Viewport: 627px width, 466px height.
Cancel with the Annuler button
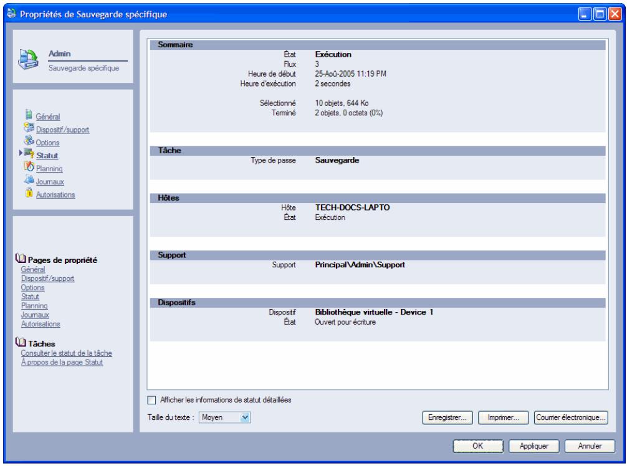pos(590,446)
